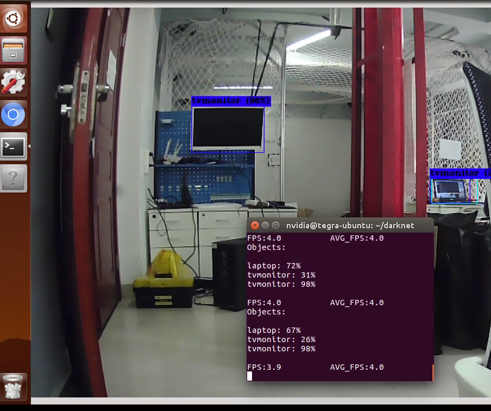
Task: Open the Files manager in the launcher
Action: click(x=13, y=50)
